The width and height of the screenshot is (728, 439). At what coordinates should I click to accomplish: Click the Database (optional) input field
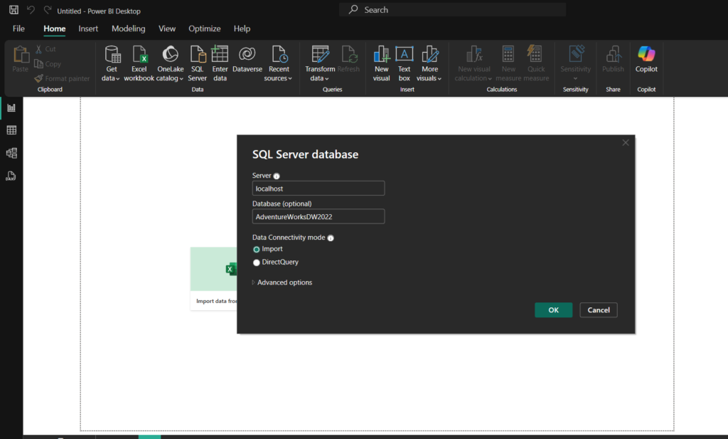coord(318,216)
